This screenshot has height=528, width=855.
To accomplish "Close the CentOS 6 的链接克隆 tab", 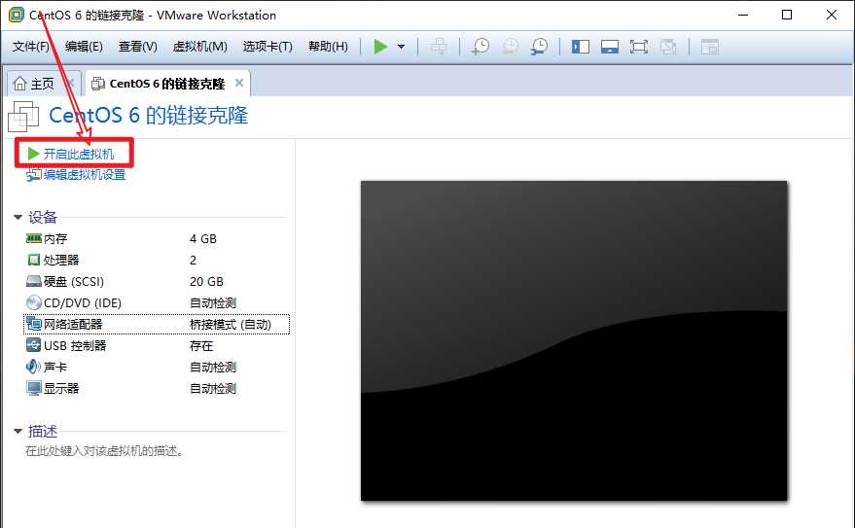I will click(239, 83).
